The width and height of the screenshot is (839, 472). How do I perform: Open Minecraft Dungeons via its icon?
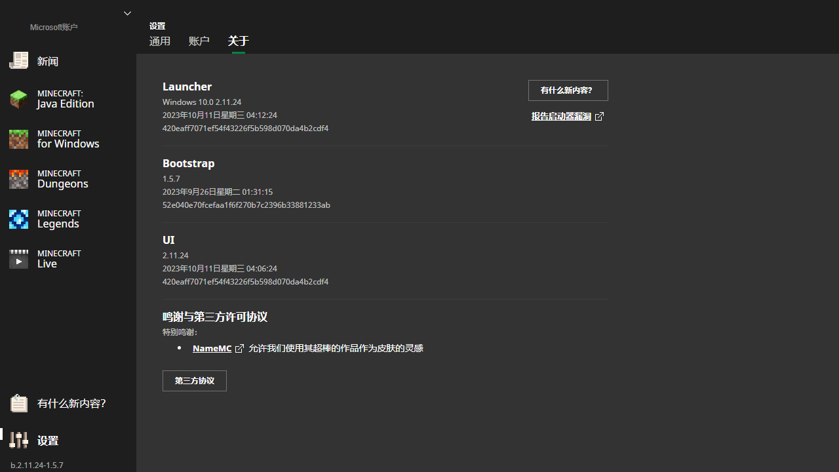(x=18, y=179)
